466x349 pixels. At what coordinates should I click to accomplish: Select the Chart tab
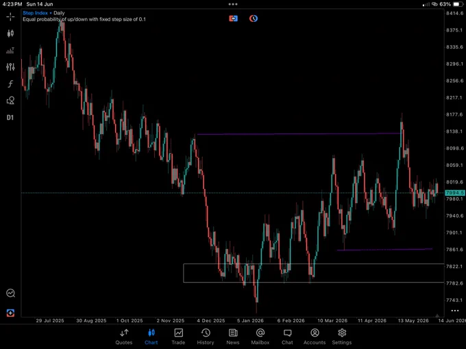click(x=151, y=337)
